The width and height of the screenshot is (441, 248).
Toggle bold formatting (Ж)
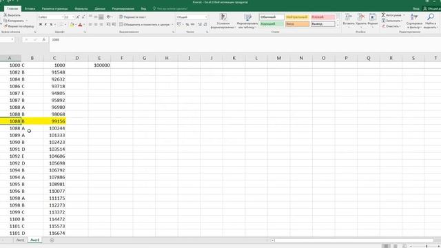tap(41, 25)
